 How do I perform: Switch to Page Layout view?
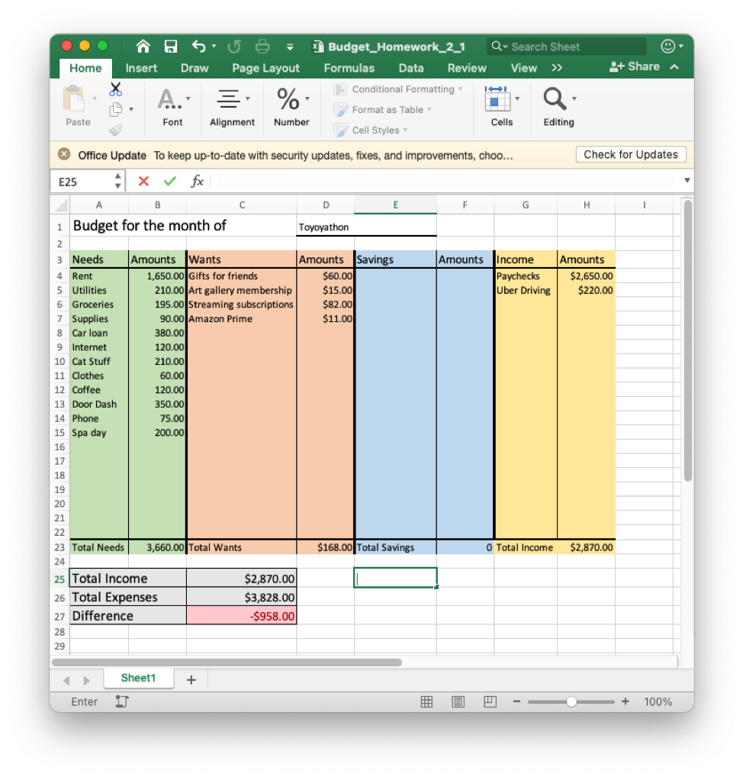point(458,701)
